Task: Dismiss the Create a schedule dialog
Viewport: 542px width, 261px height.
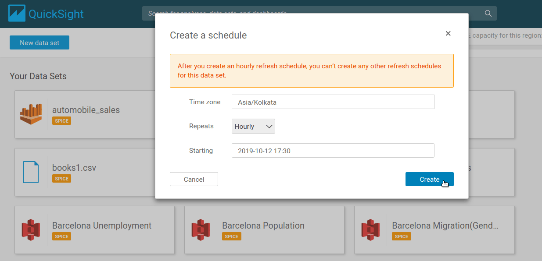Action: 448,33
